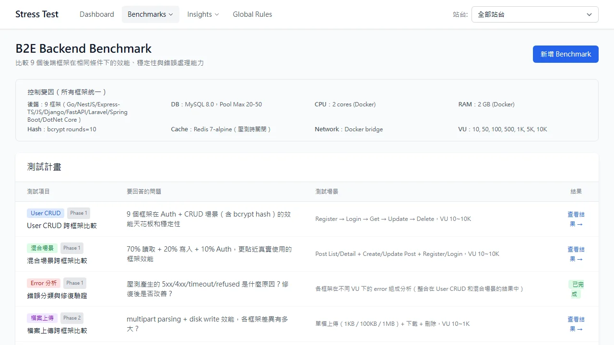The image size is (614, 345).
Task: Click the CPU 2 cores text
Action: pos(345,104)
